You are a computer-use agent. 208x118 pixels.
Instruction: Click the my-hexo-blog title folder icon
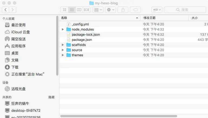pos(92,3)
